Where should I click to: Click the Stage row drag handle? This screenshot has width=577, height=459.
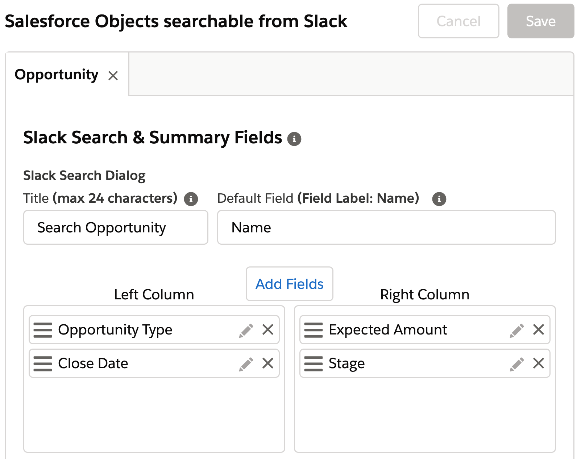point(314,363)
